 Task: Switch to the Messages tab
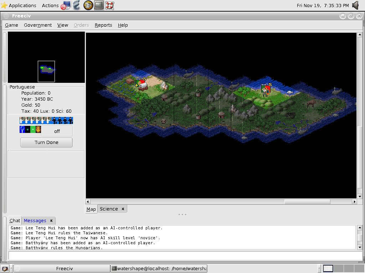click(35, 220)
